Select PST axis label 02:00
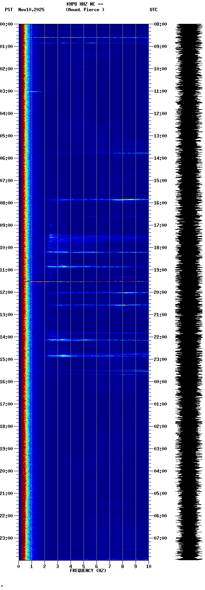This screenshot has height=590, width=205. 7,69
